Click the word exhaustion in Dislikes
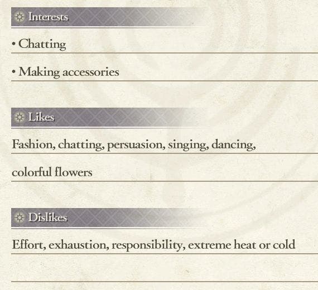318x290 pixels. click(79, 245)
